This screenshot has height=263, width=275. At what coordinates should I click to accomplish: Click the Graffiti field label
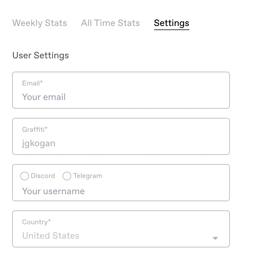[x=35, y=129]
